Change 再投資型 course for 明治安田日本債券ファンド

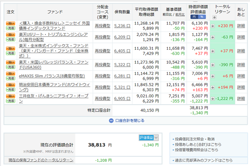tap(102, 87)
